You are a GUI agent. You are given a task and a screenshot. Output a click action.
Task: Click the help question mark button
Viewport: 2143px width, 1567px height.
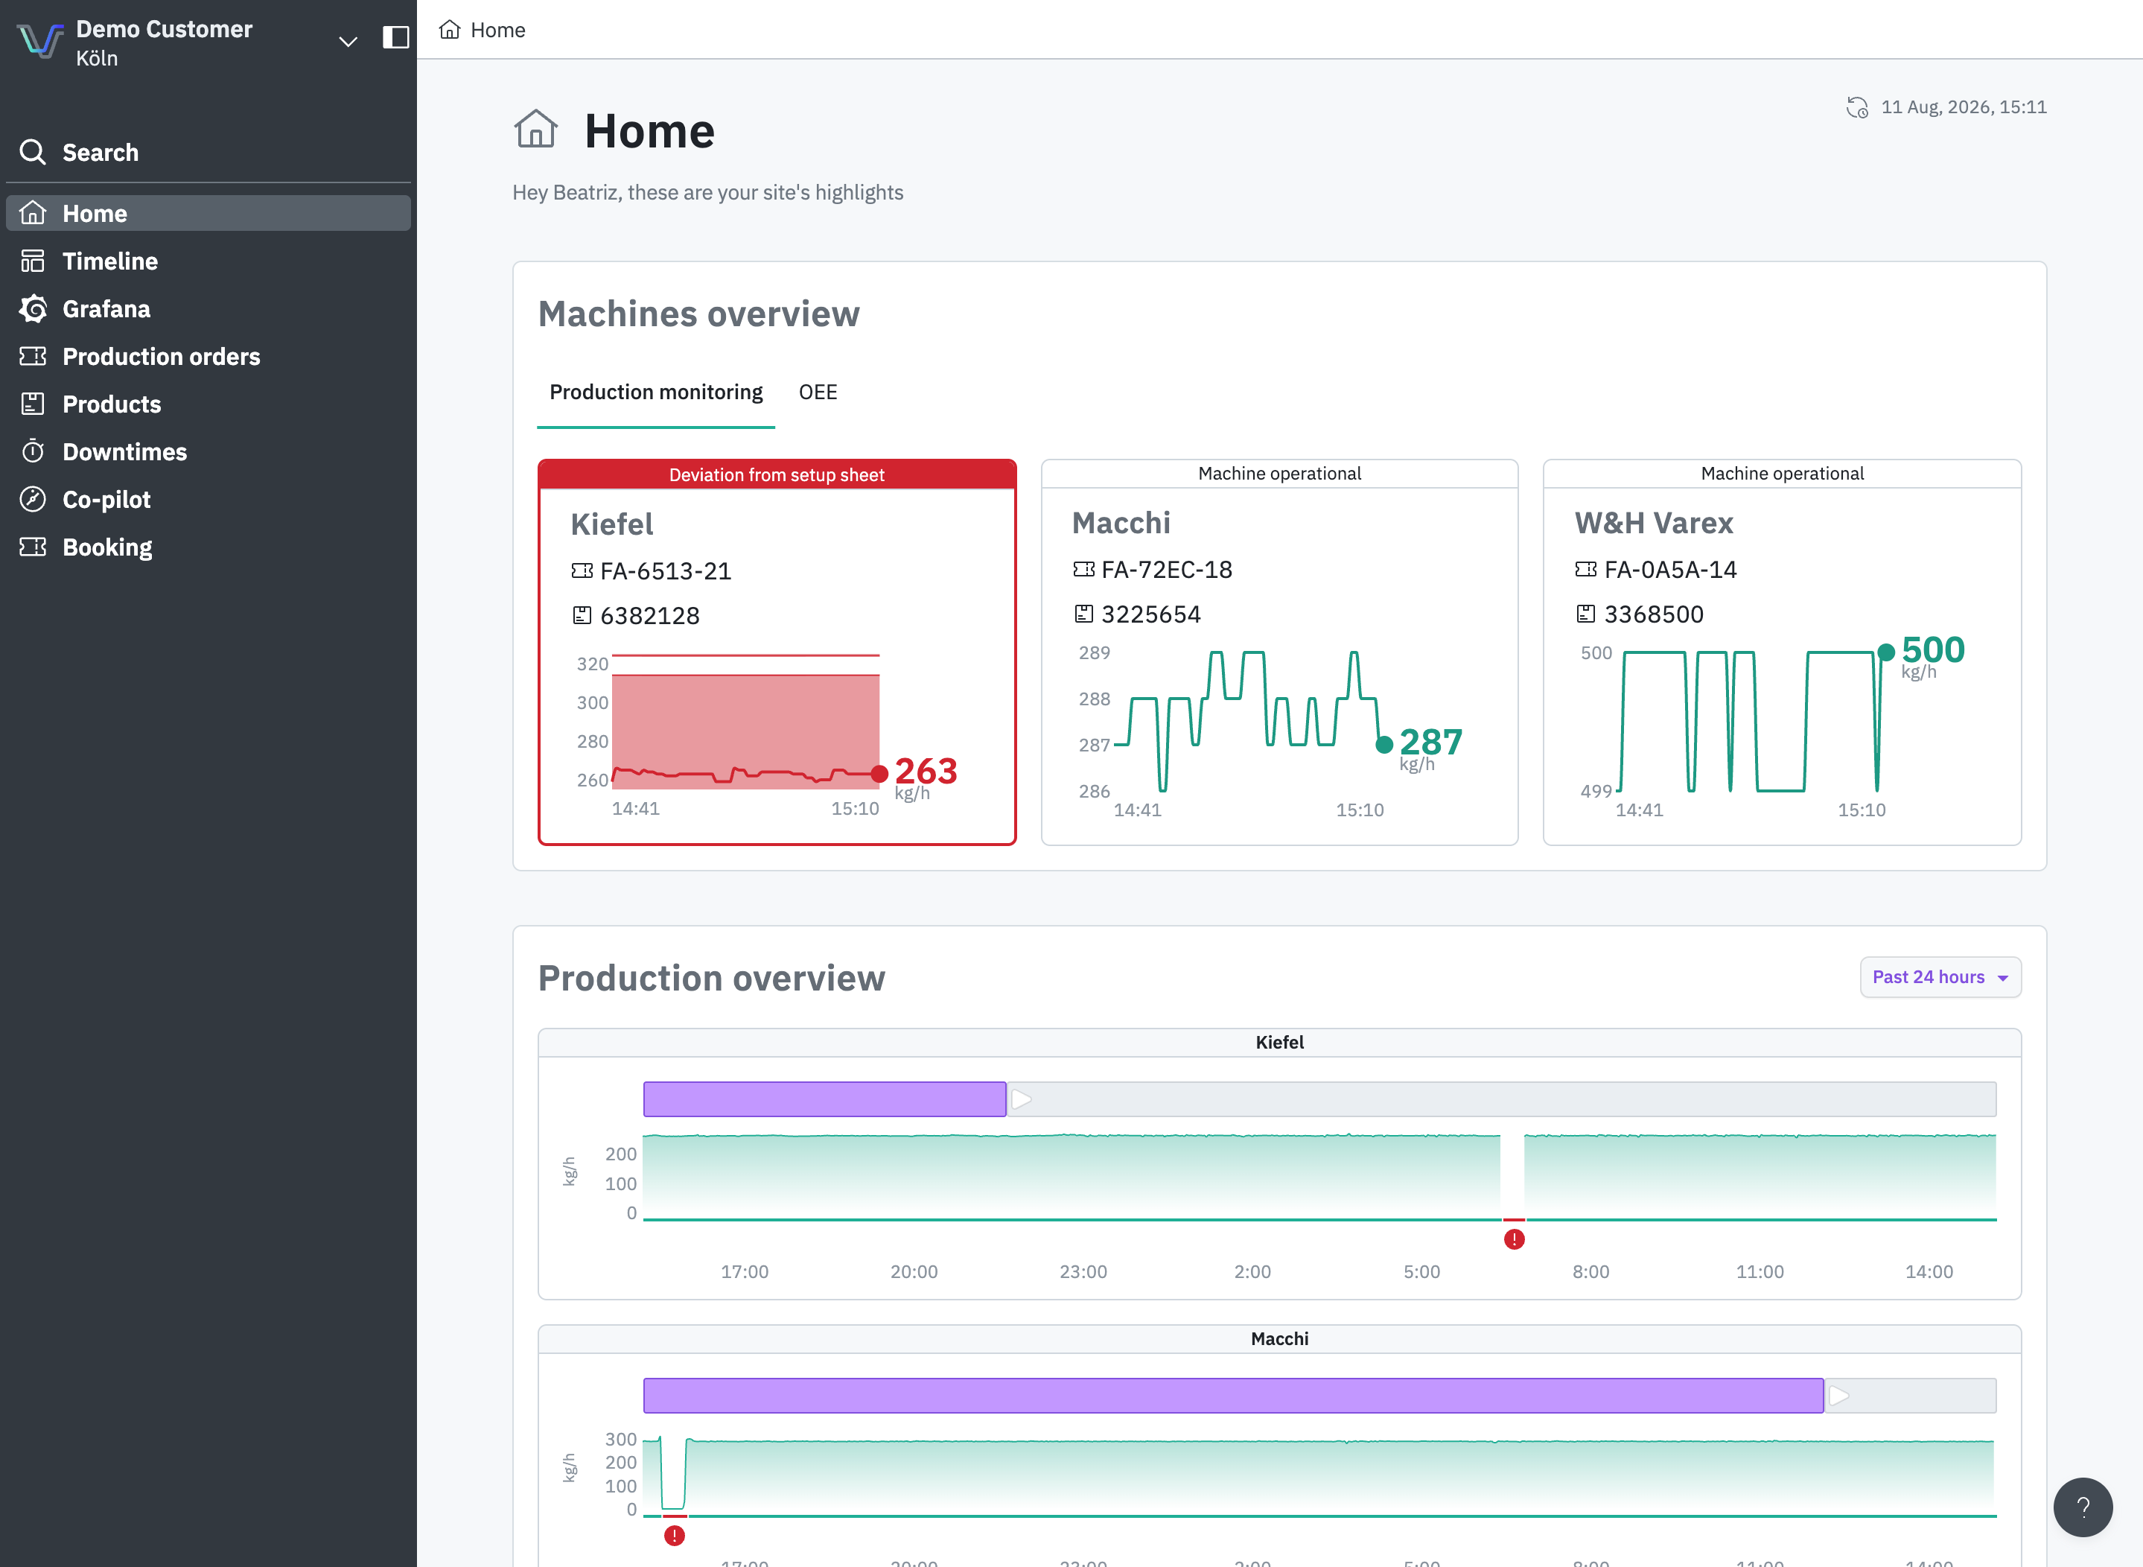pos(2082,1506)
